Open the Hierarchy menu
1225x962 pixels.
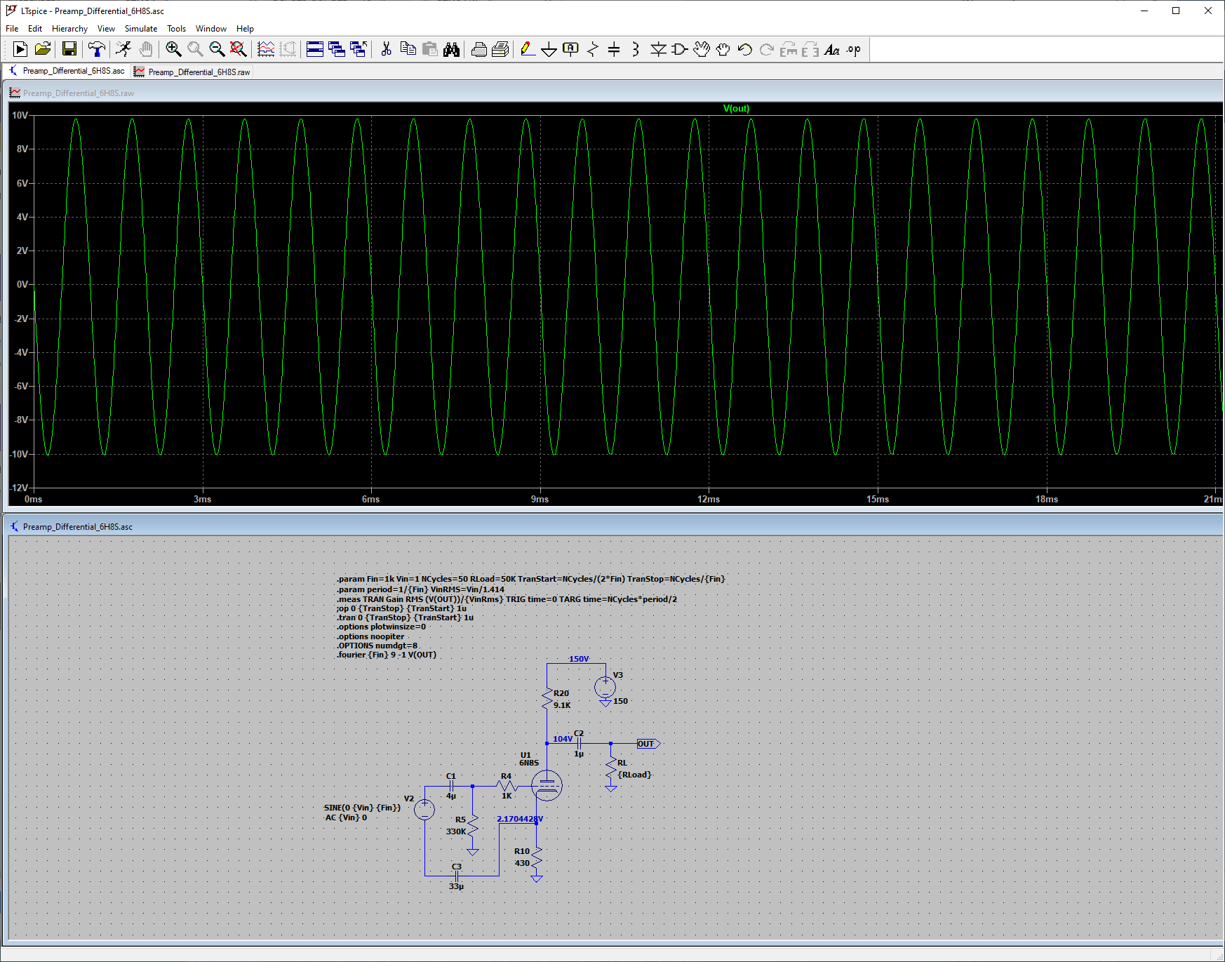pos(69,29)
